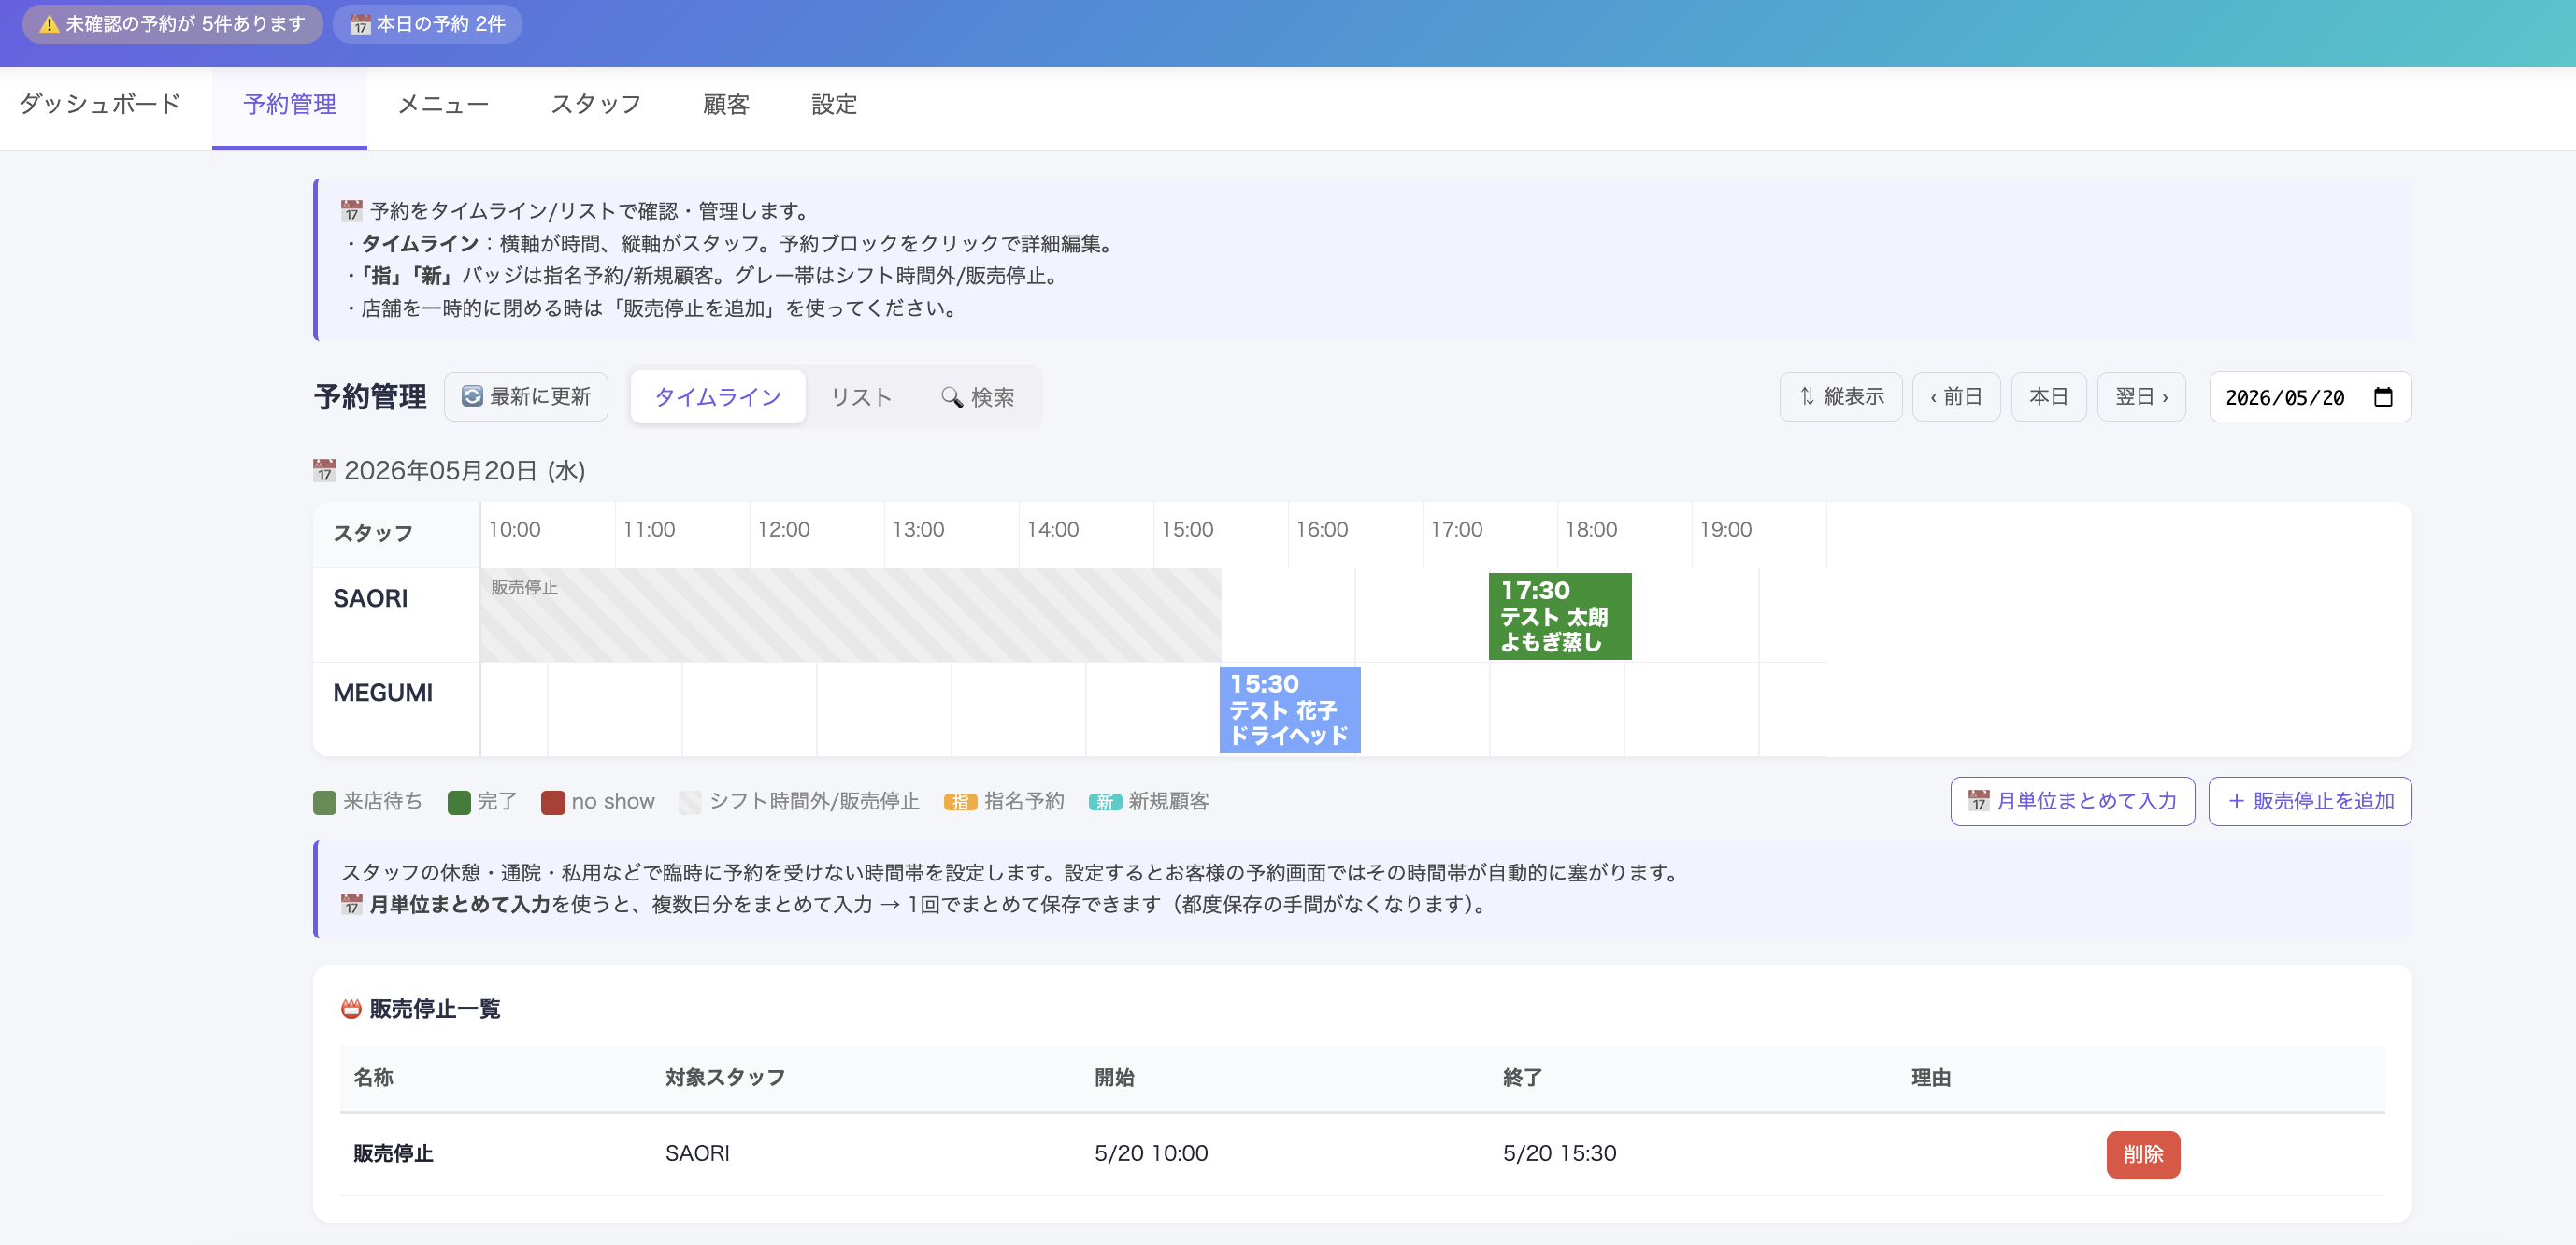Click the 来店待ち legend color swatch
The image size is (2576, 1245).
coord(324,802)
